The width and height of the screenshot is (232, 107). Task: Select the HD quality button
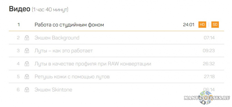coord(202,25)
